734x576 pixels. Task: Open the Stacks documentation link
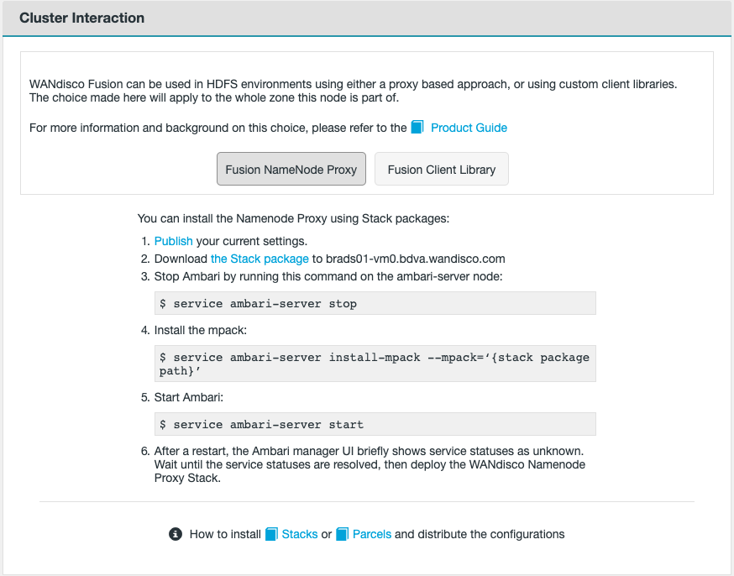[300, 534]
